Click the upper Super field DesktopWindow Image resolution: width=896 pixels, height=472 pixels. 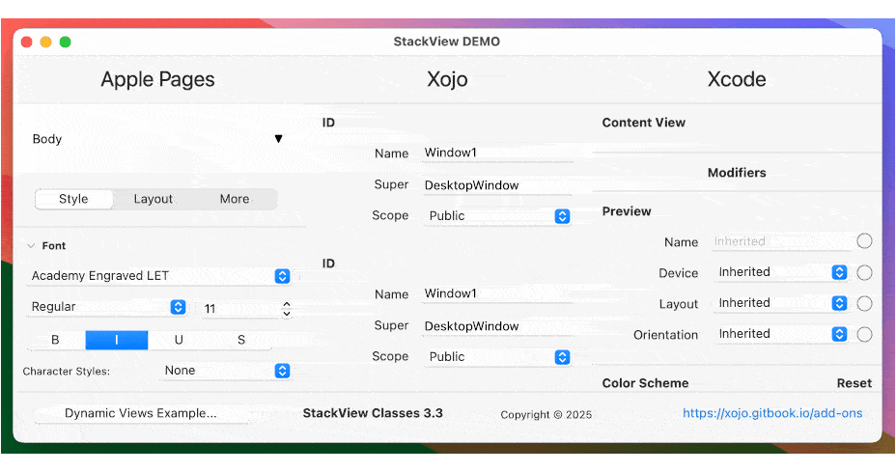497,185
